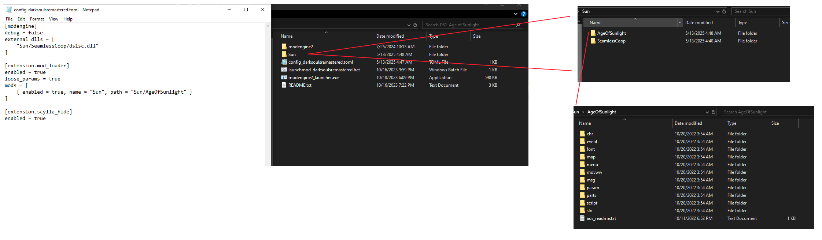Click the blue Explorer help question mark icon
822x240 pixels.
point(524,14)
